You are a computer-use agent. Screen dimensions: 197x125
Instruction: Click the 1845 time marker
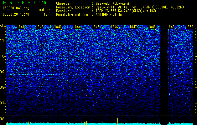pos(96,27)
